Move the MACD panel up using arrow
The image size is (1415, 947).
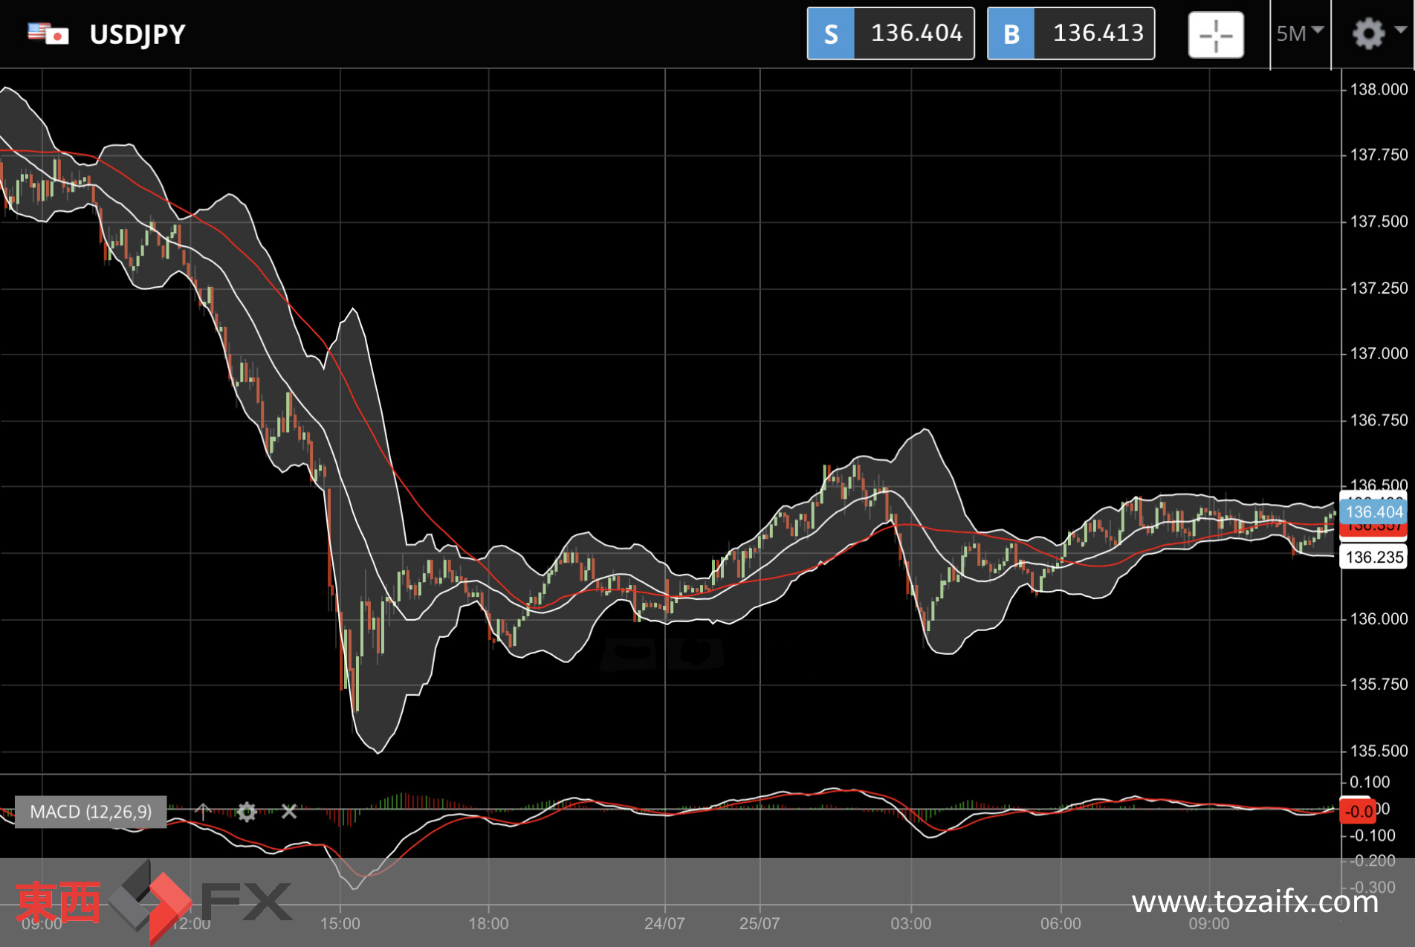(x=203, y=812)
